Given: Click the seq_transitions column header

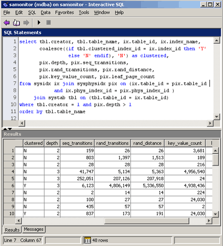Looking at the screenshot, I should pos(77,143).
